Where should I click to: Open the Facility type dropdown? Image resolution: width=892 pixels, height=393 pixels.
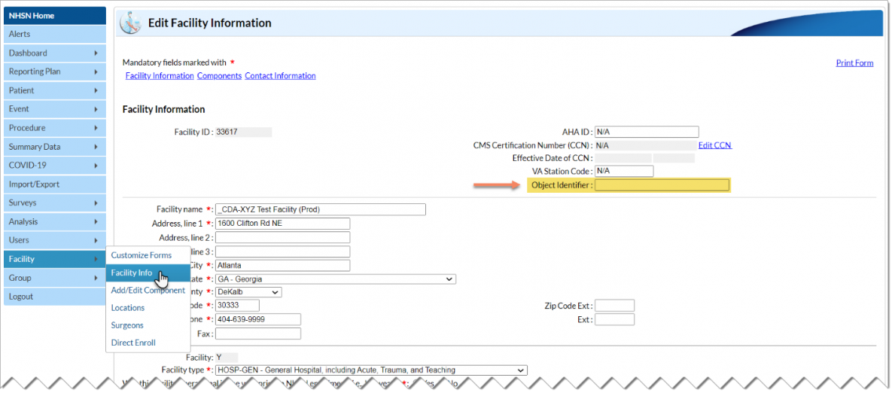tap(370, 370)
